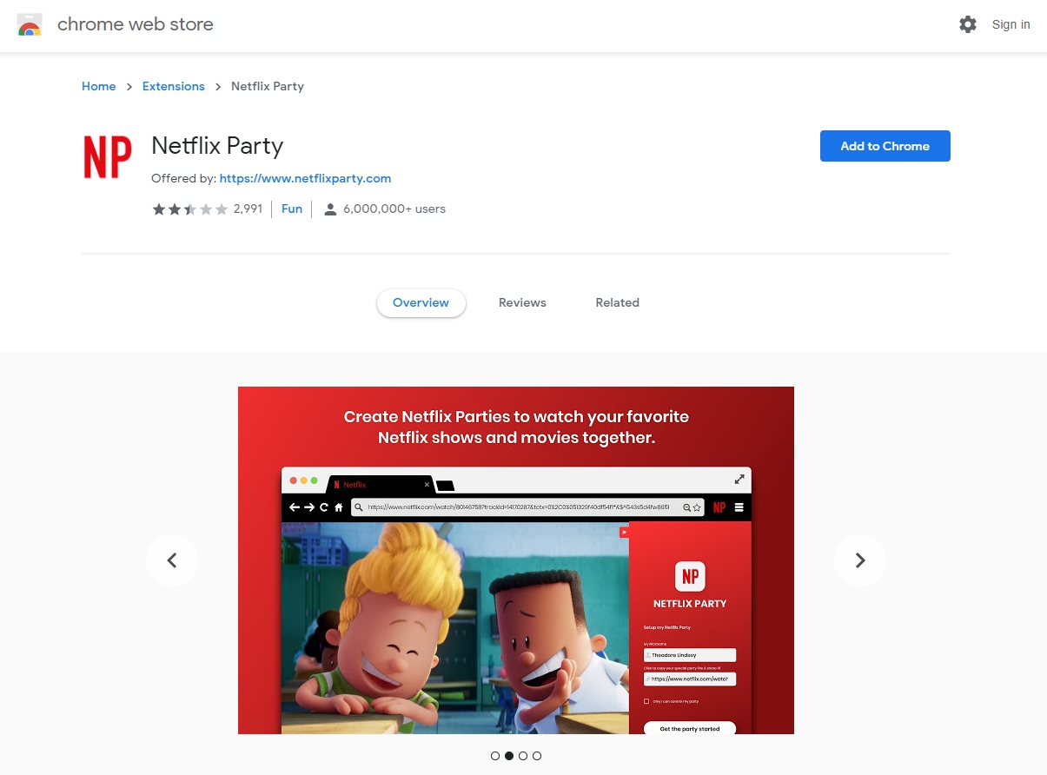Viewport: 1047px width, 775px height.
Task: Select the second carousel dot
Action: pyautogui.click(x=509, y=756)
